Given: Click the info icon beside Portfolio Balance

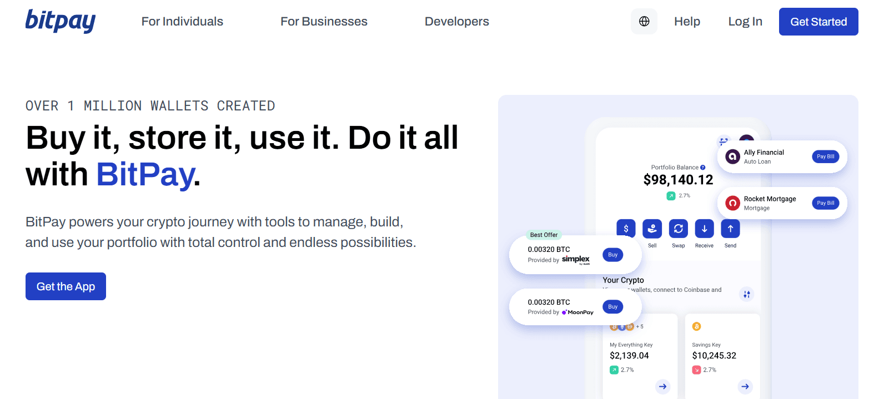Looking at the screenshot, I should click(x=703, y=167).
